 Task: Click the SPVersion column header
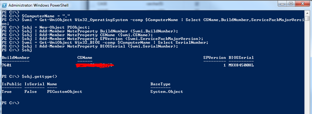click(215, 58)
